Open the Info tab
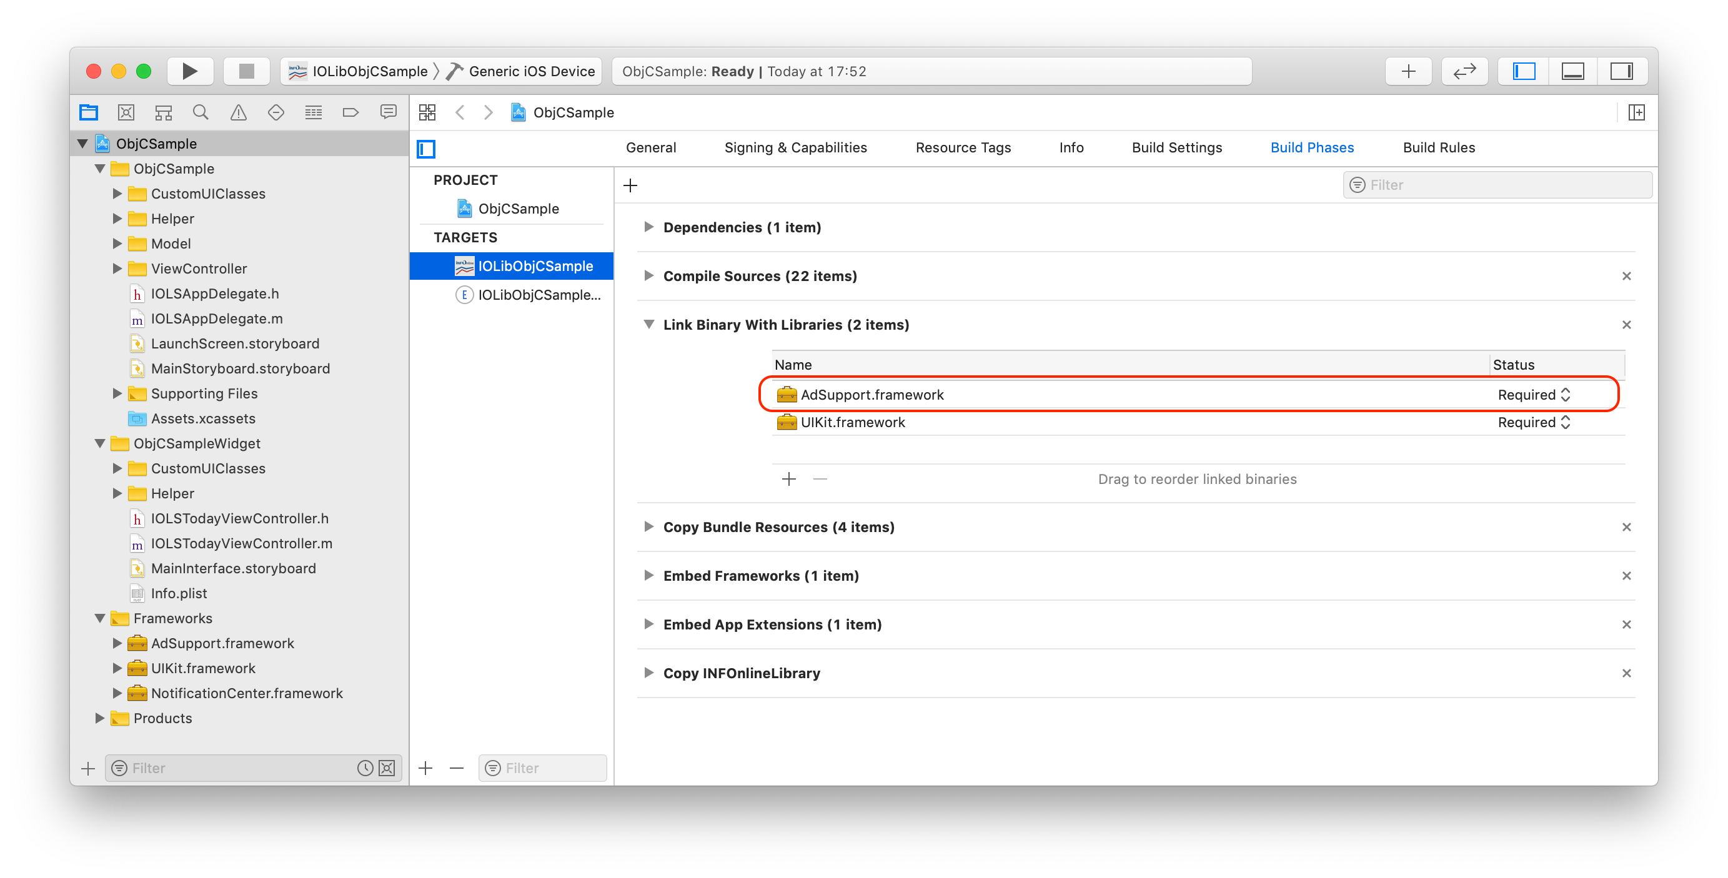Screen dimensions: 1728x878 1071,147
